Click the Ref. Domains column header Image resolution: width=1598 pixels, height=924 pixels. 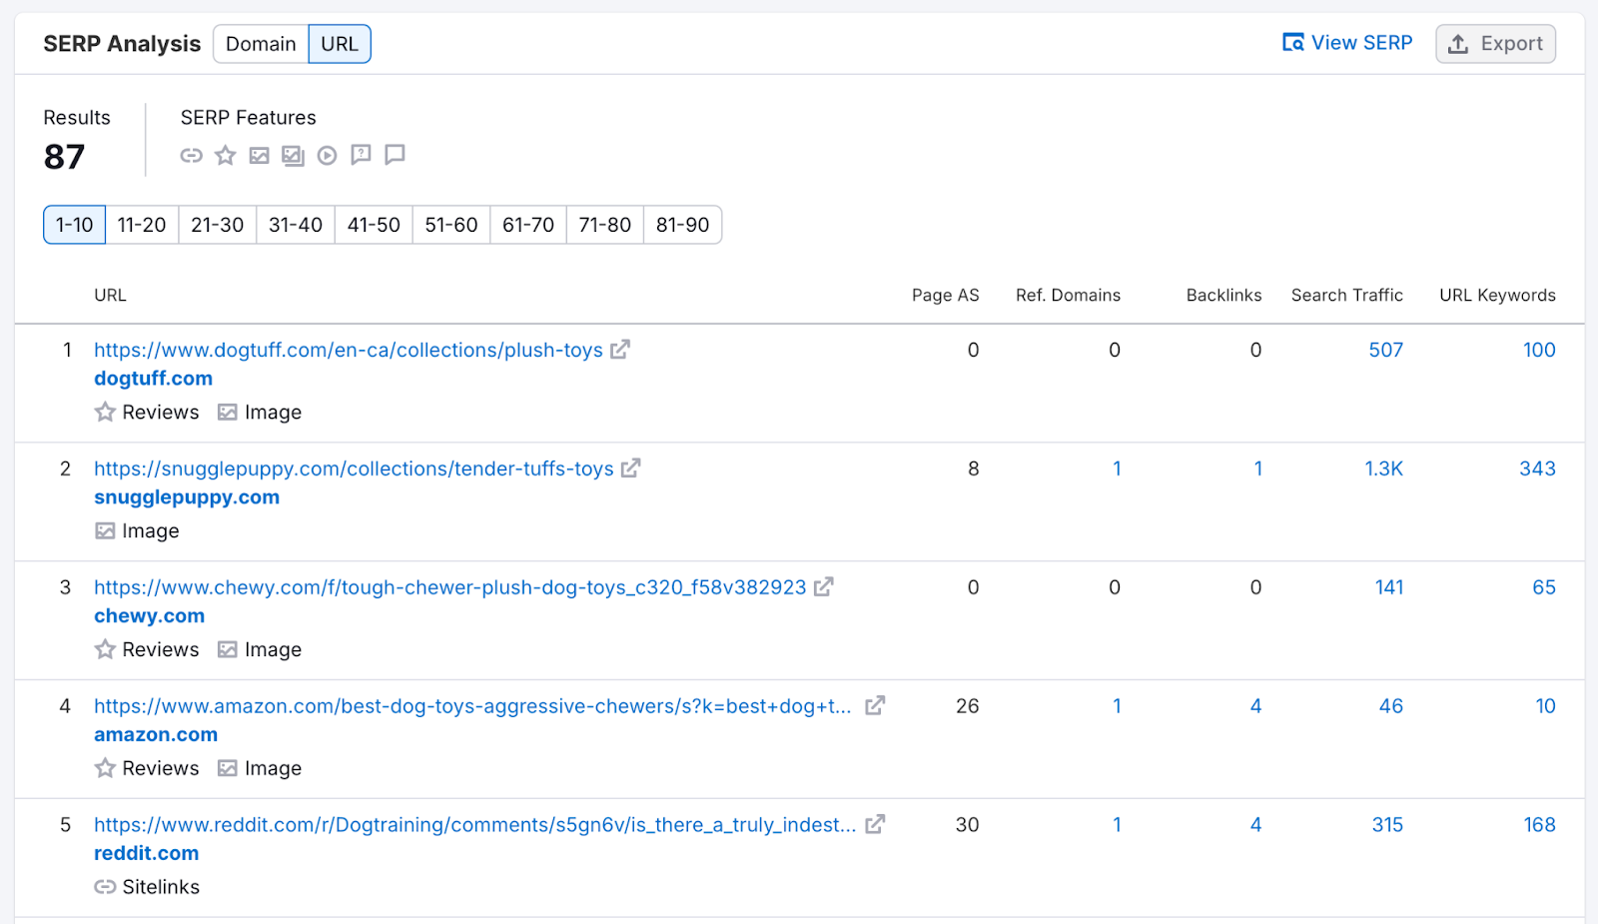(x=1068, y=295)
